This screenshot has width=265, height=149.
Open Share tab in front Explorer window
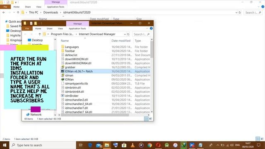pos(49,29)
